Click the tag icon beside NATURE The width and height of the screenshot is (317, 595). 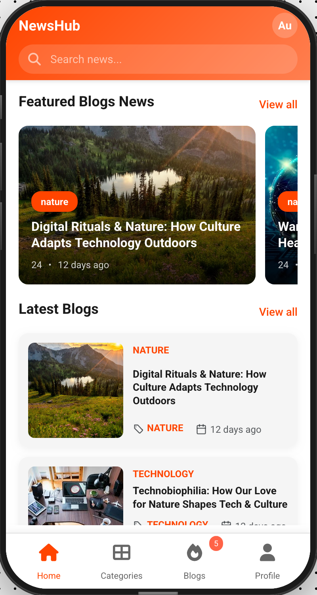pyautogui.click(x=138, y=429)
